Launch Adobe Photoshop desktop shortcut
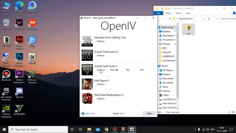The image size is (236, 133). click(19, 60)
